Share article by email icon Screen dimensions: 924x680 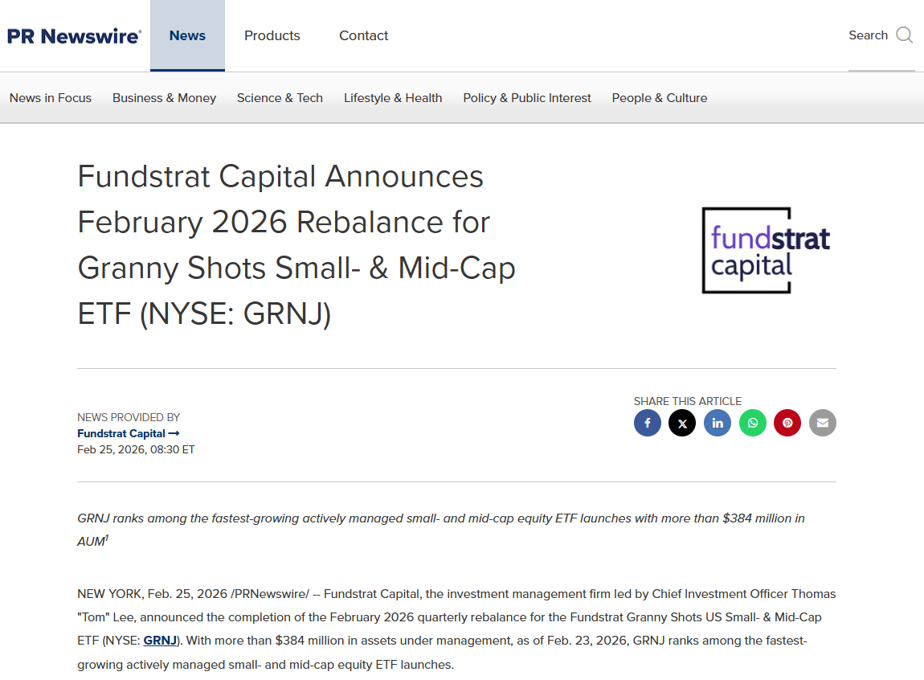click(x=822, y=423)
